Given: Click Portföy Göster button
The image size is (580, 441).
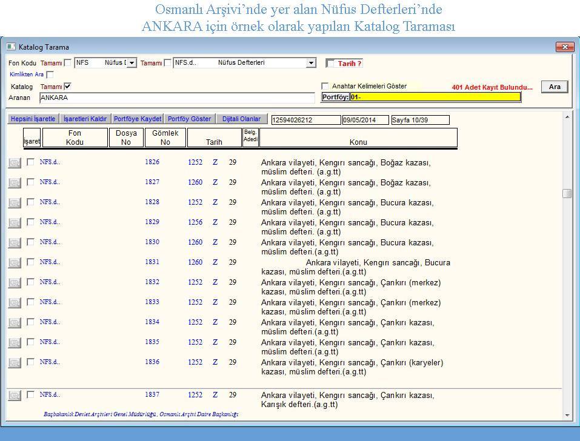Looking at the screenshot, I should point(189,119).
